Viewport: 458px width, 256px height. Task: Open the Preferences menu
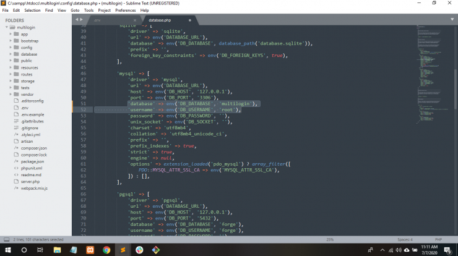pyautogui.click(x=126, y=11)
